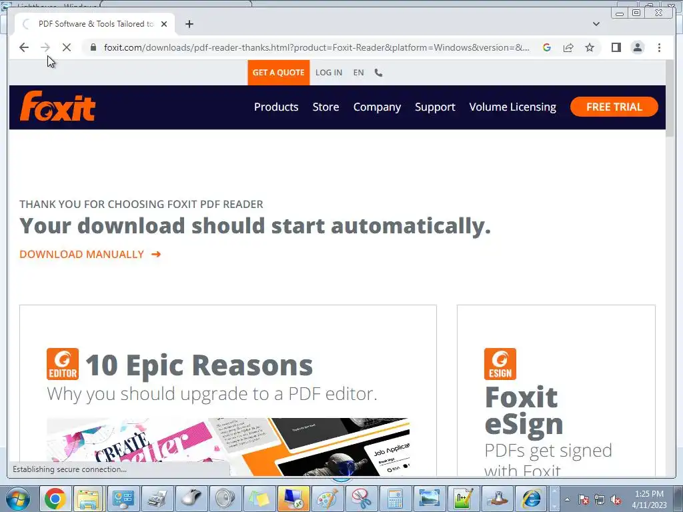Select the PDF Software & Tools tab
The height and width of the screenshot is (512, 683).
[x=95, y=24]
